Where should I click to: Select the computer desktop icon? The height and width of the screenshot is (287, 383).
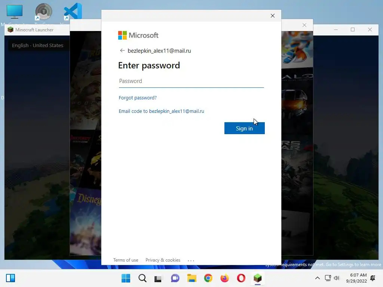pyautogui.click(x=15, y=12)
